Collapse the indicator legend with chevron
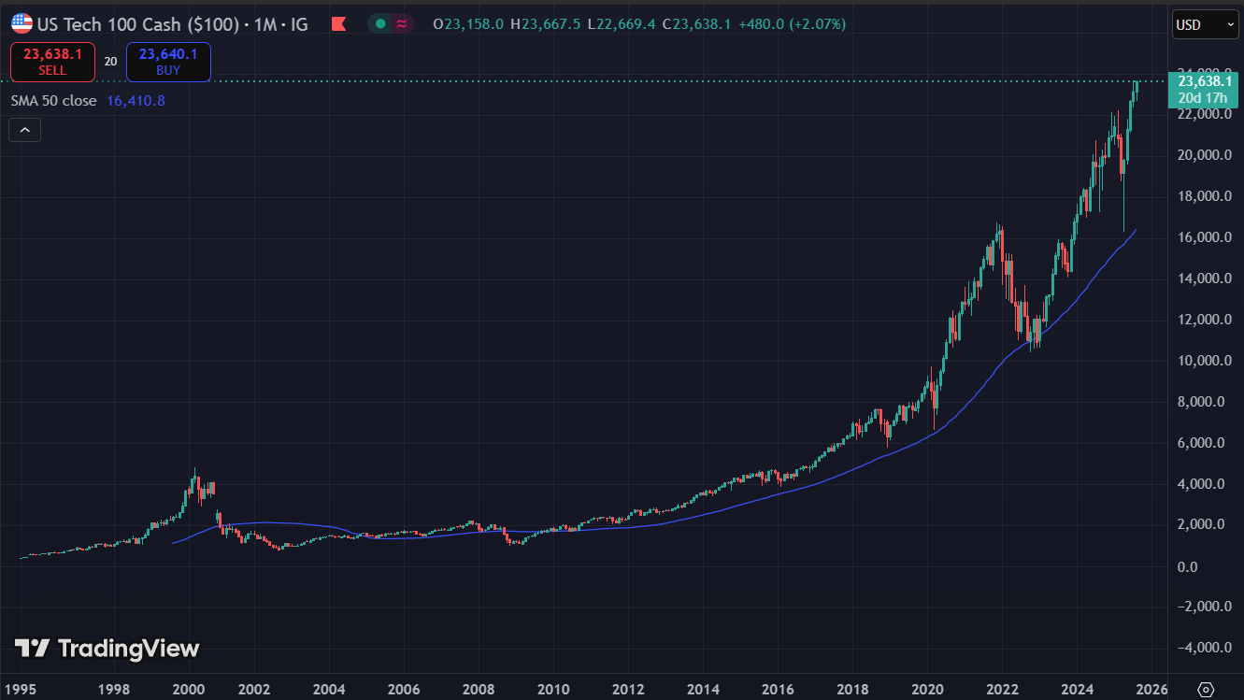The height and width of the screenshot is (700, 1244). coord(24,131)
